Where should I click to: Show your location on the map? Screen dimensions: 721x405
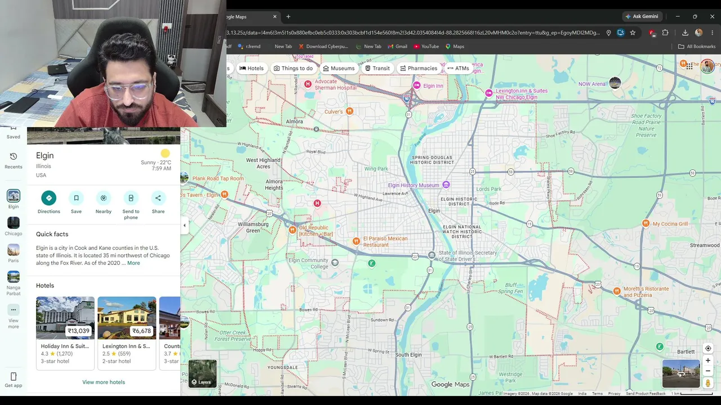[x=708, y=348]
